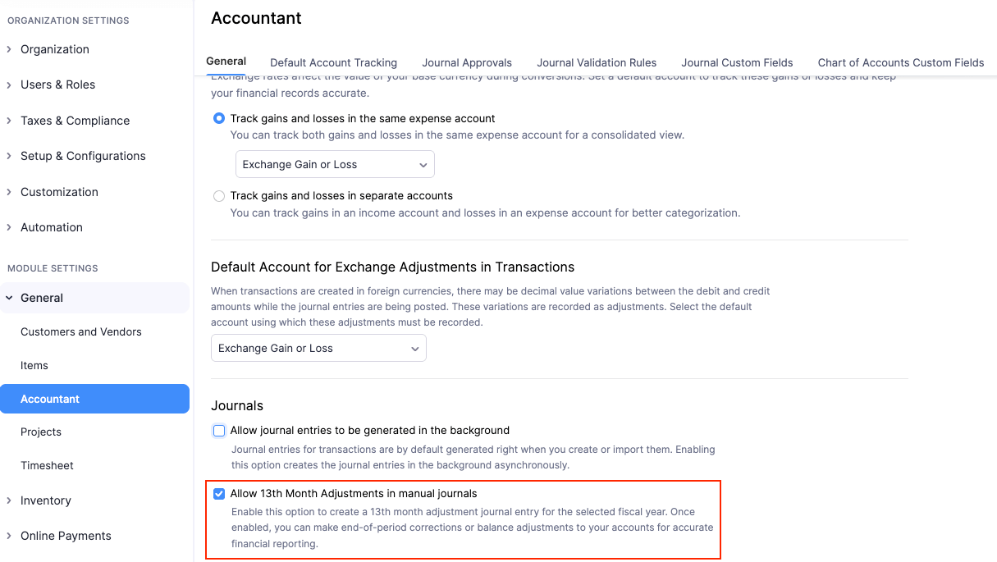The height and width of the screenshot is (562, 997).
Task: Open the Timesheet module settings
Action: (x=47, y=465)
